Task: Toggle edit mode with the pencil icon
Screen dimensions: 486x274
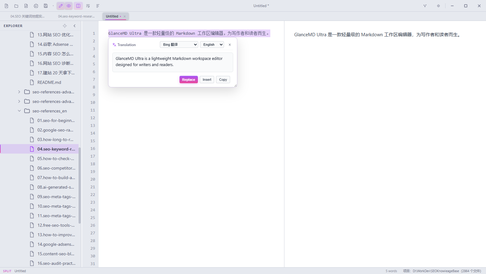Action: [x=61, y=6]
